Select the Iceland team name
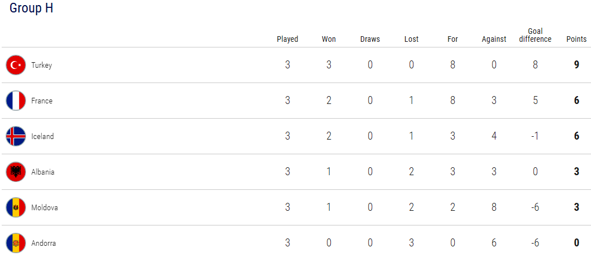591x256 pixels. pos(42,136)
